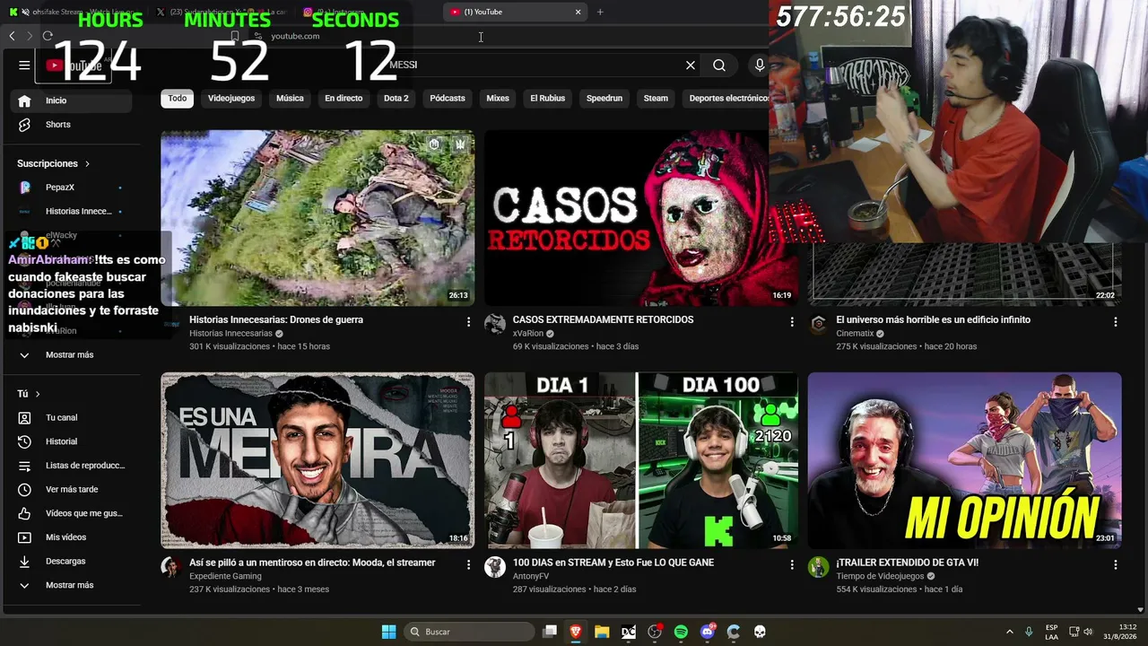Clear the search box with the X
This screenshot has width=1148, height=646.
[691, 65]
